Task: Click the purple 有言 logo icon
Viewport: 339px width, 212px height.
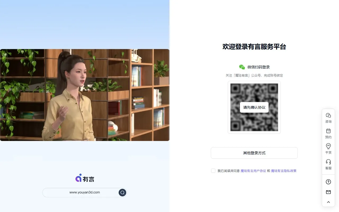Action: (78, 178)
